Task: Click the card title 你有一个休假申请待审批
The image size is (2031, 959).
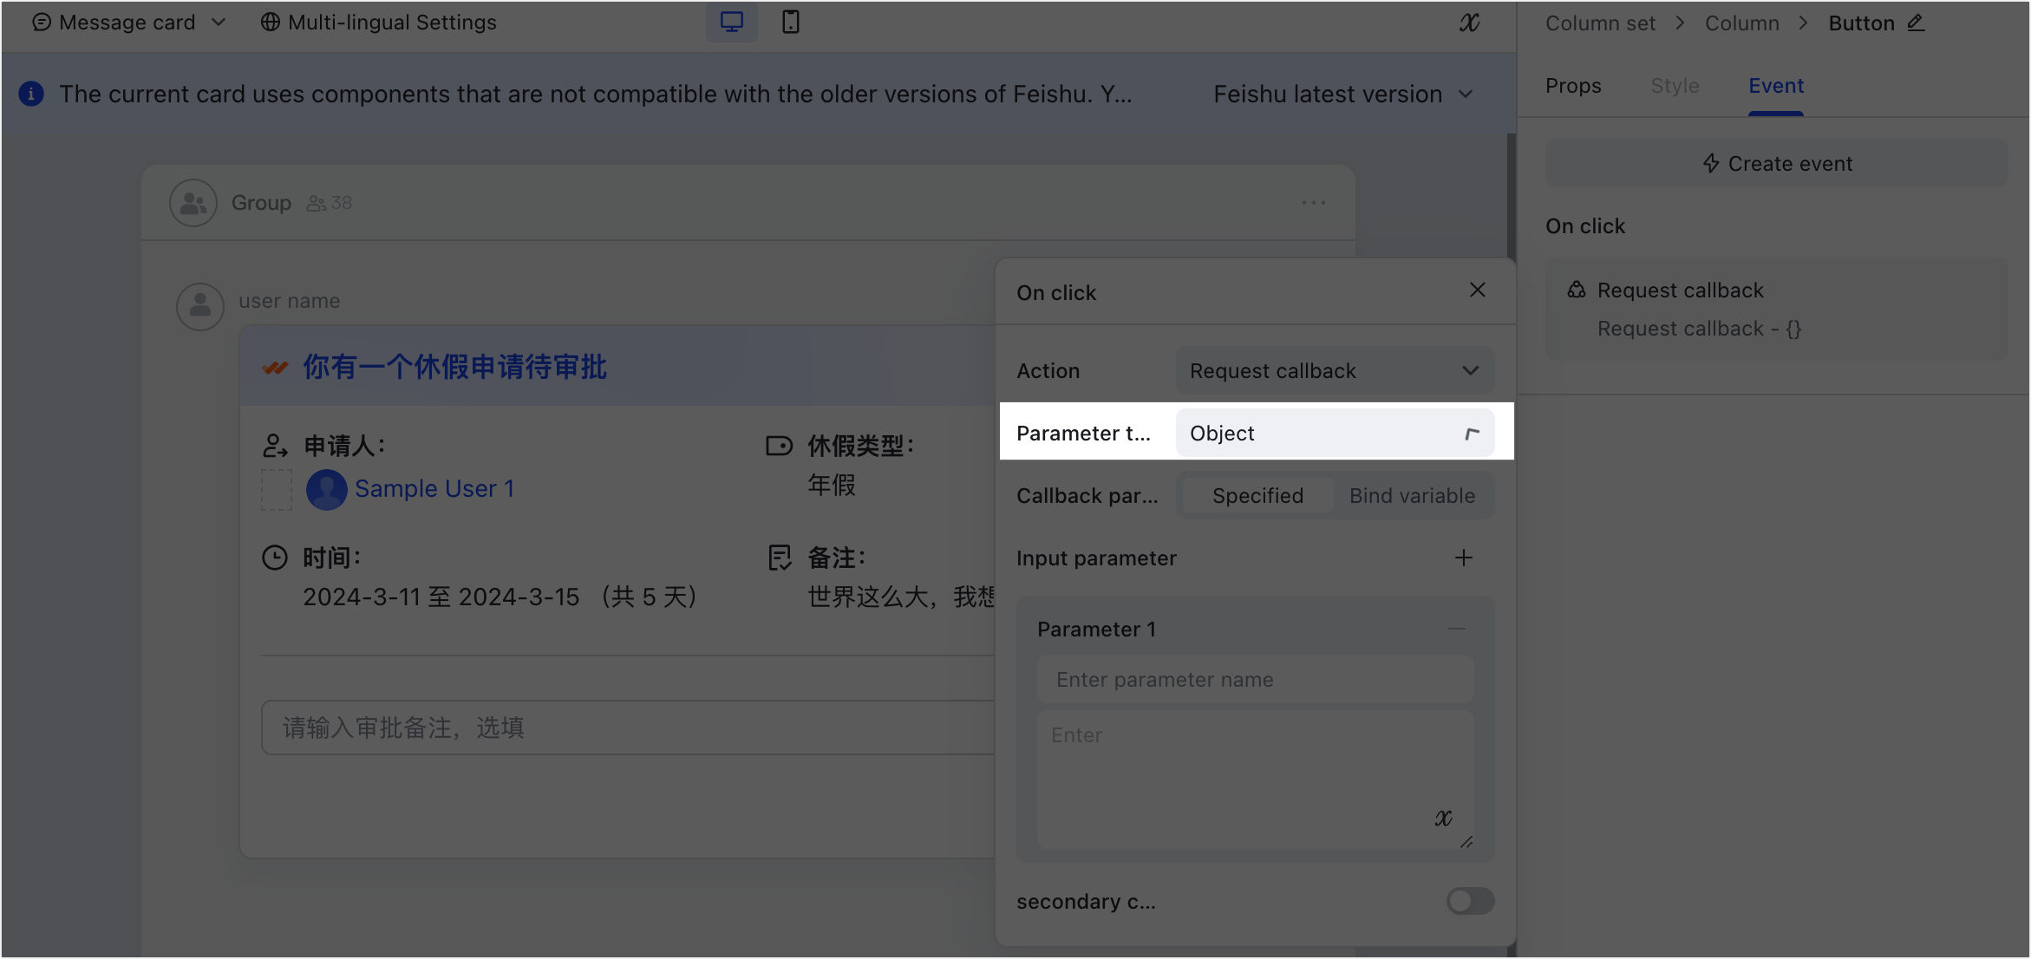Action: (x=454, y=367)
